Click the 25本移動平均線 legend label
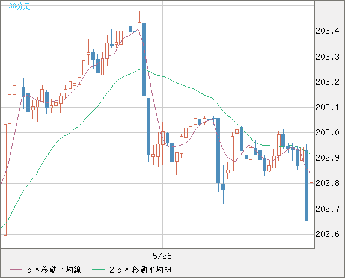This screenshot has width=345, height=278. click(141, 270)
